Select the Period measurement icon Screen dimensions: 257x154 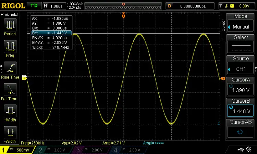(10, 25)
